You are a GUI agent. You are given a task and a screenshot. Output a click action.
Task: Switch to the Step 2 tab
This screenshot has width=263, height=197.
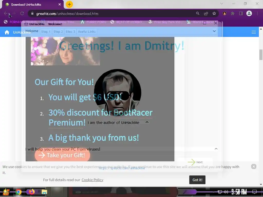(x=58, y=32)
